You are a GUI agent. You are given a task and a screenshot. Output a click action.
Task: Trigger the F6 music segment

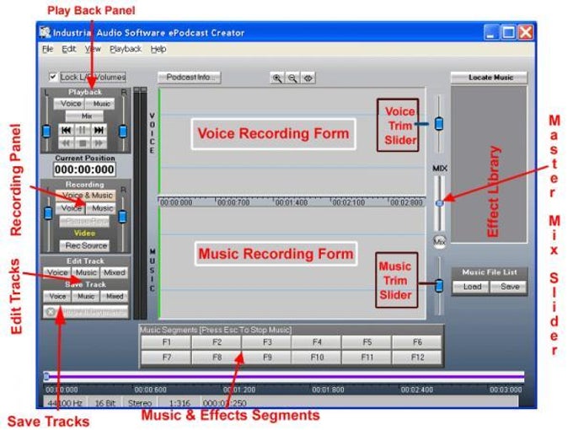(x=417, y=342)
